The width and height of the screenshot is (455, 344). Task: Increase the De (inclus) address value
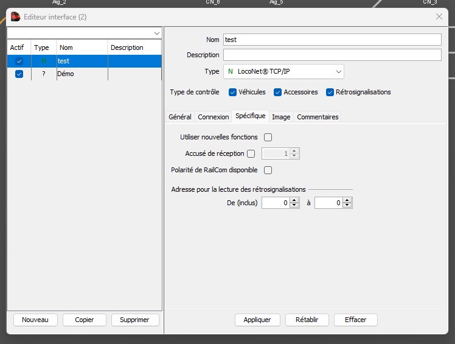point(294,200)
